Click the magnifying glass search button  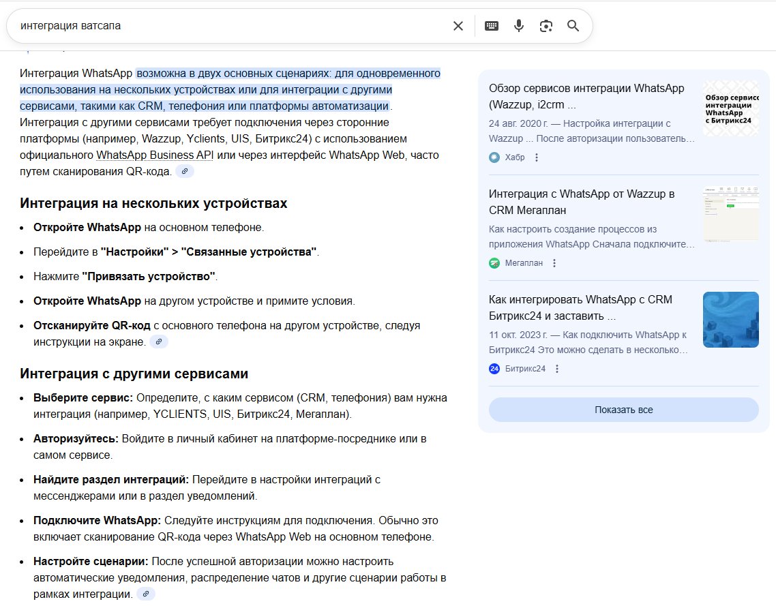point(573,26)
